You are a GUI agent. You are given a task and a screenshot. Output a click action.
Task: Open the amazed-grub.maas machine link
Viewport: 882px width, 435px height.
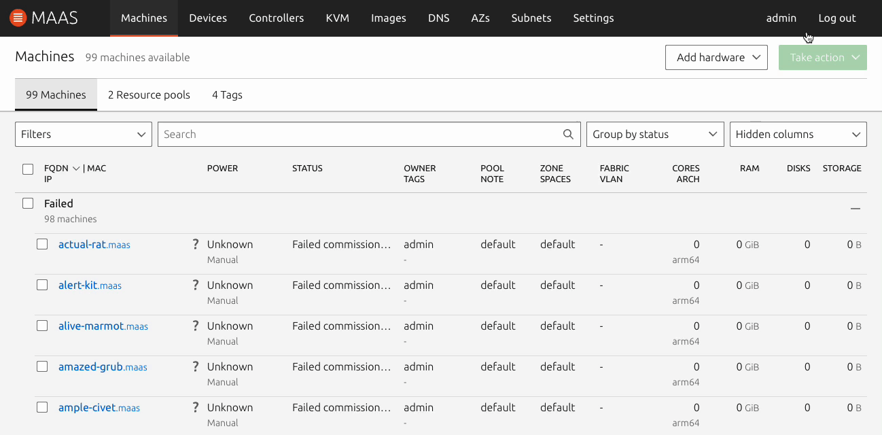pyautogui.click(x=103, y=367)
